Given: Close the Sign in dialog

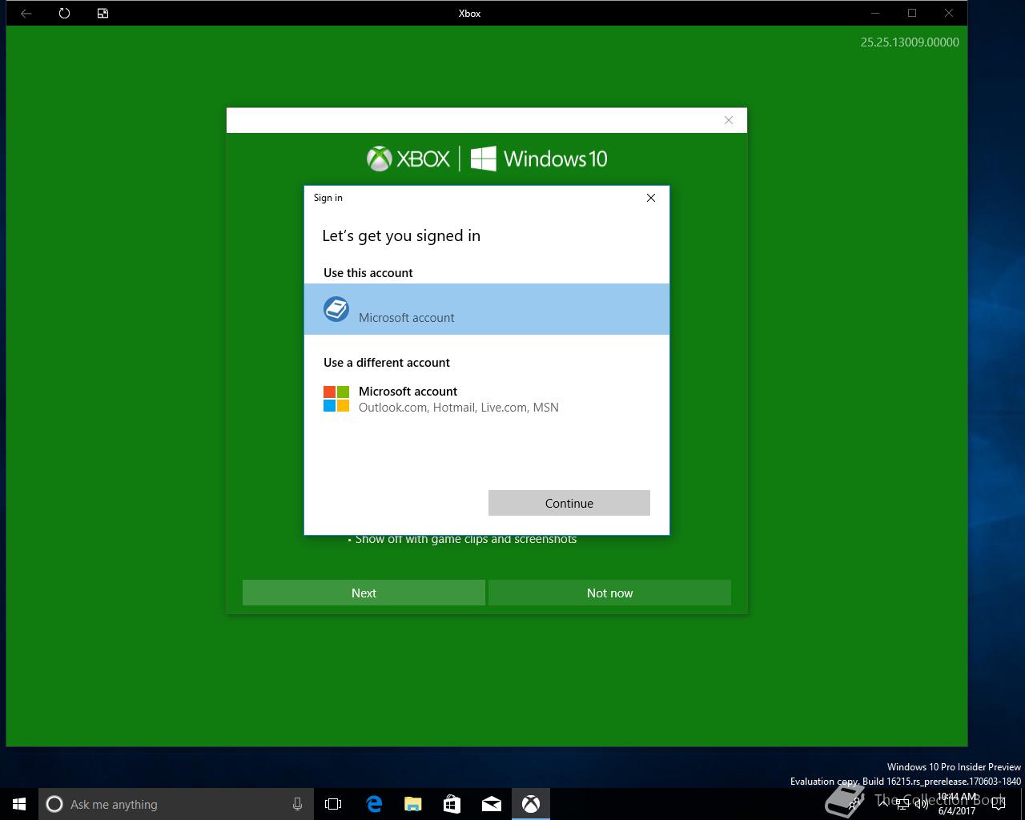Looking at the screenshot, I should 651,198.
